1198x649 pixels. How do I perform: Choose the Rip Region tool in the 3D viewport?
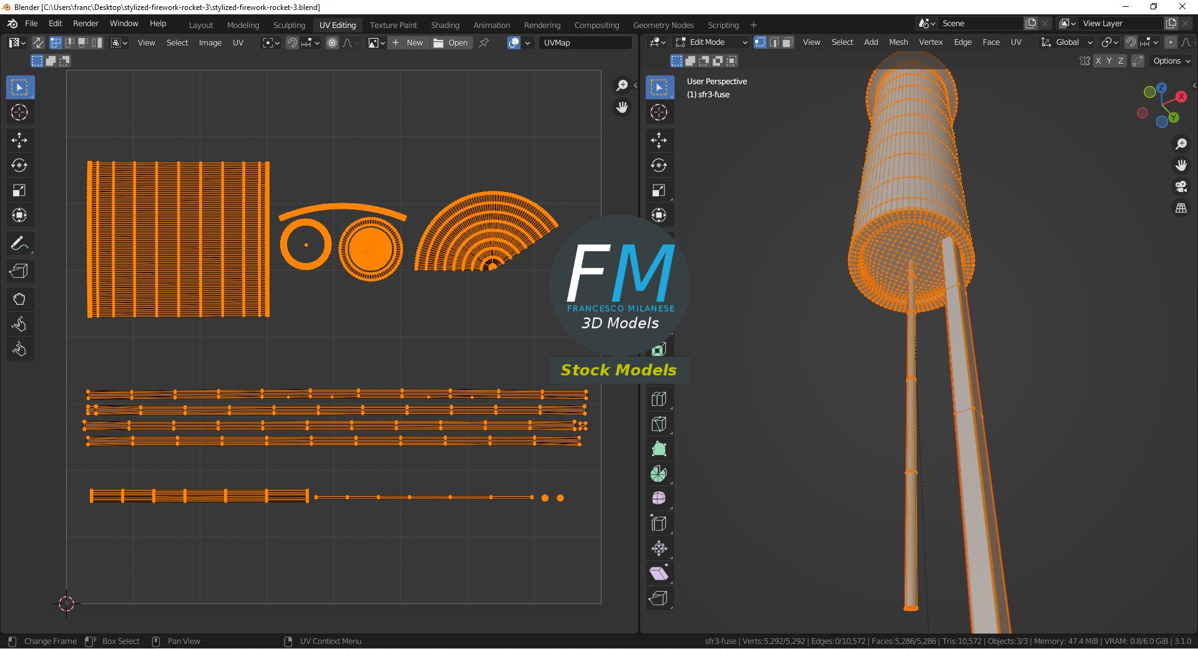click(x=659, y=599)
